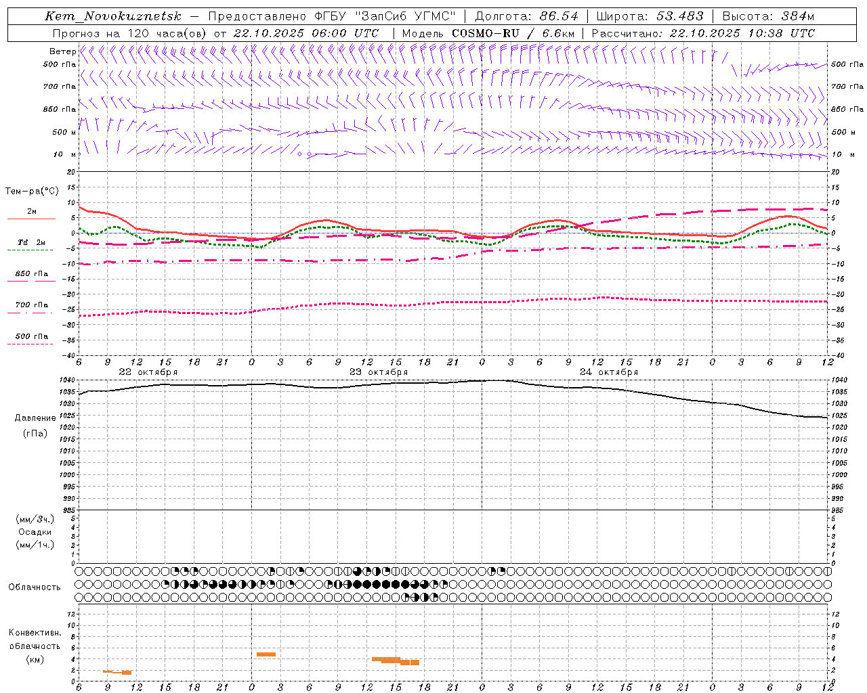This screenshot has height=693, width=867.
Task: Click the provider text 'ФГБУ "ЗапСиб УГМС"'
Action: tap(386, 16)
